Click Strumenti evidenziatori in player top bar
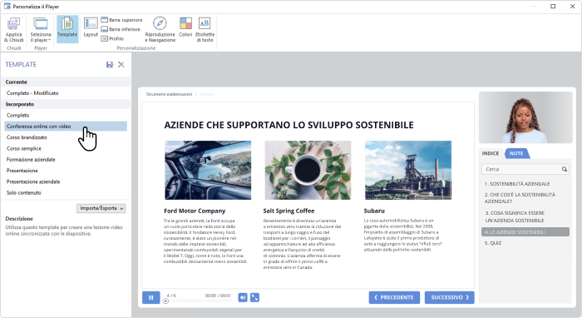582x318 pixels. pyautogui.click(x=170, y=94)
